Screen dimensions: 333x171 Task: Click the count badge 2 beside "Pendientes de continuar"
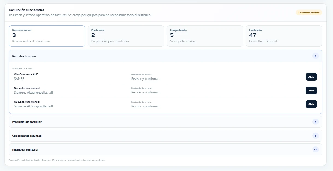pos(315,122)
